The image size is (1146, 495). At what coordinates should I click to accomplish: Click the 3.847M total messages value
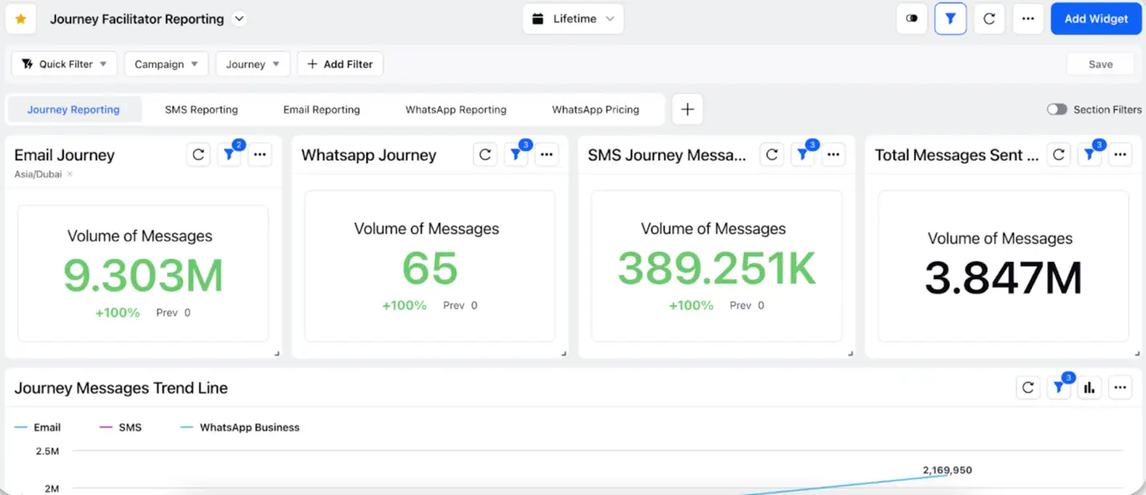[1003, 278]
